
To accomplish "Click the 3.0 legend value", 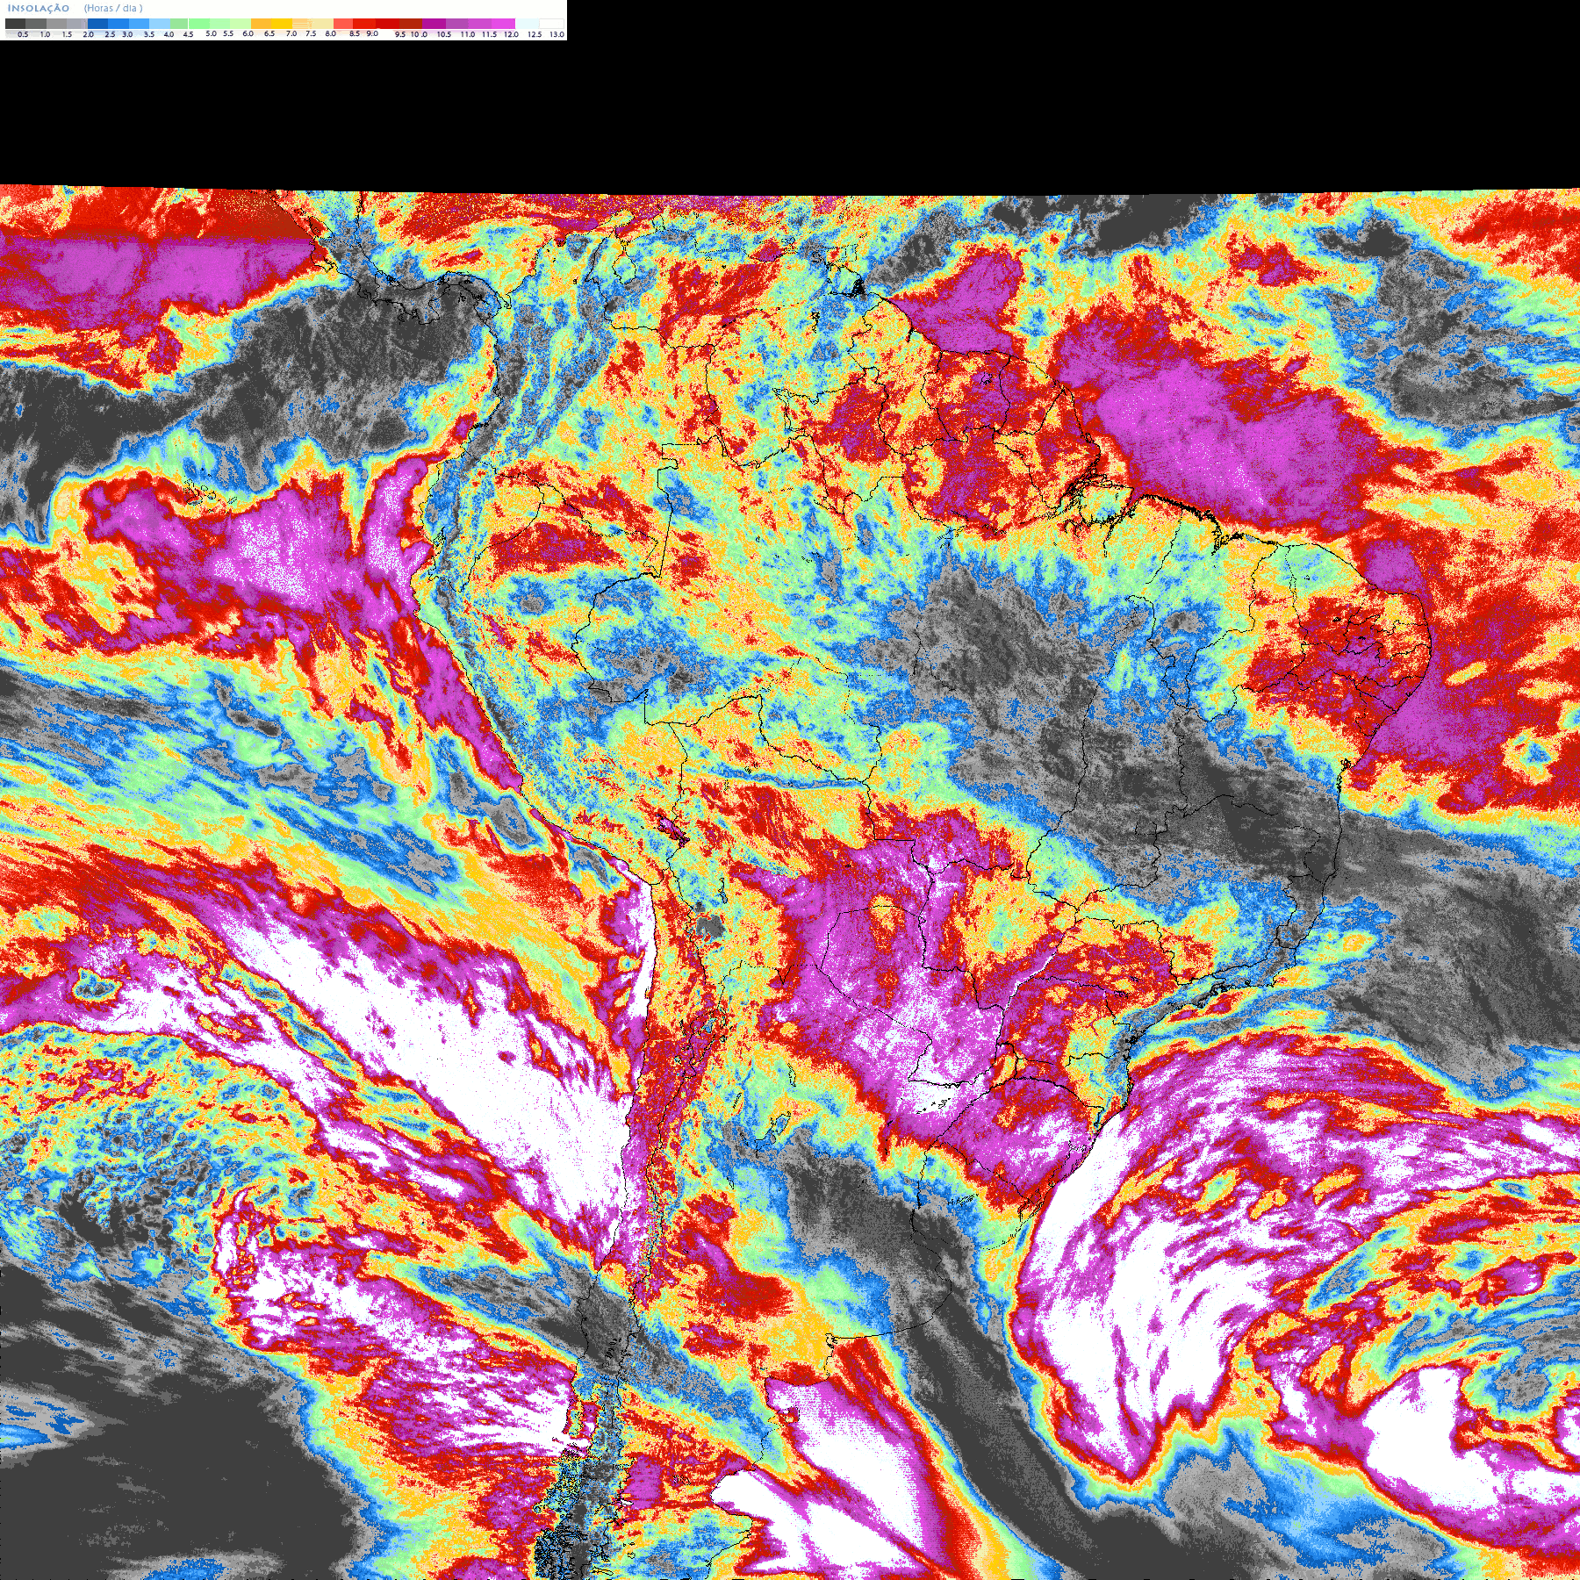I will (127, 34).
